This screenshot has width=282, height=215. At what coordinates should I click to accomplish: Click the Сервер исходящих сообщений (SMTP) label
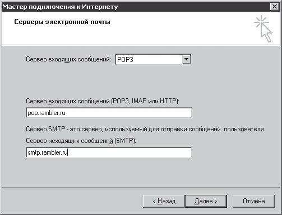[x=81, y=141]
